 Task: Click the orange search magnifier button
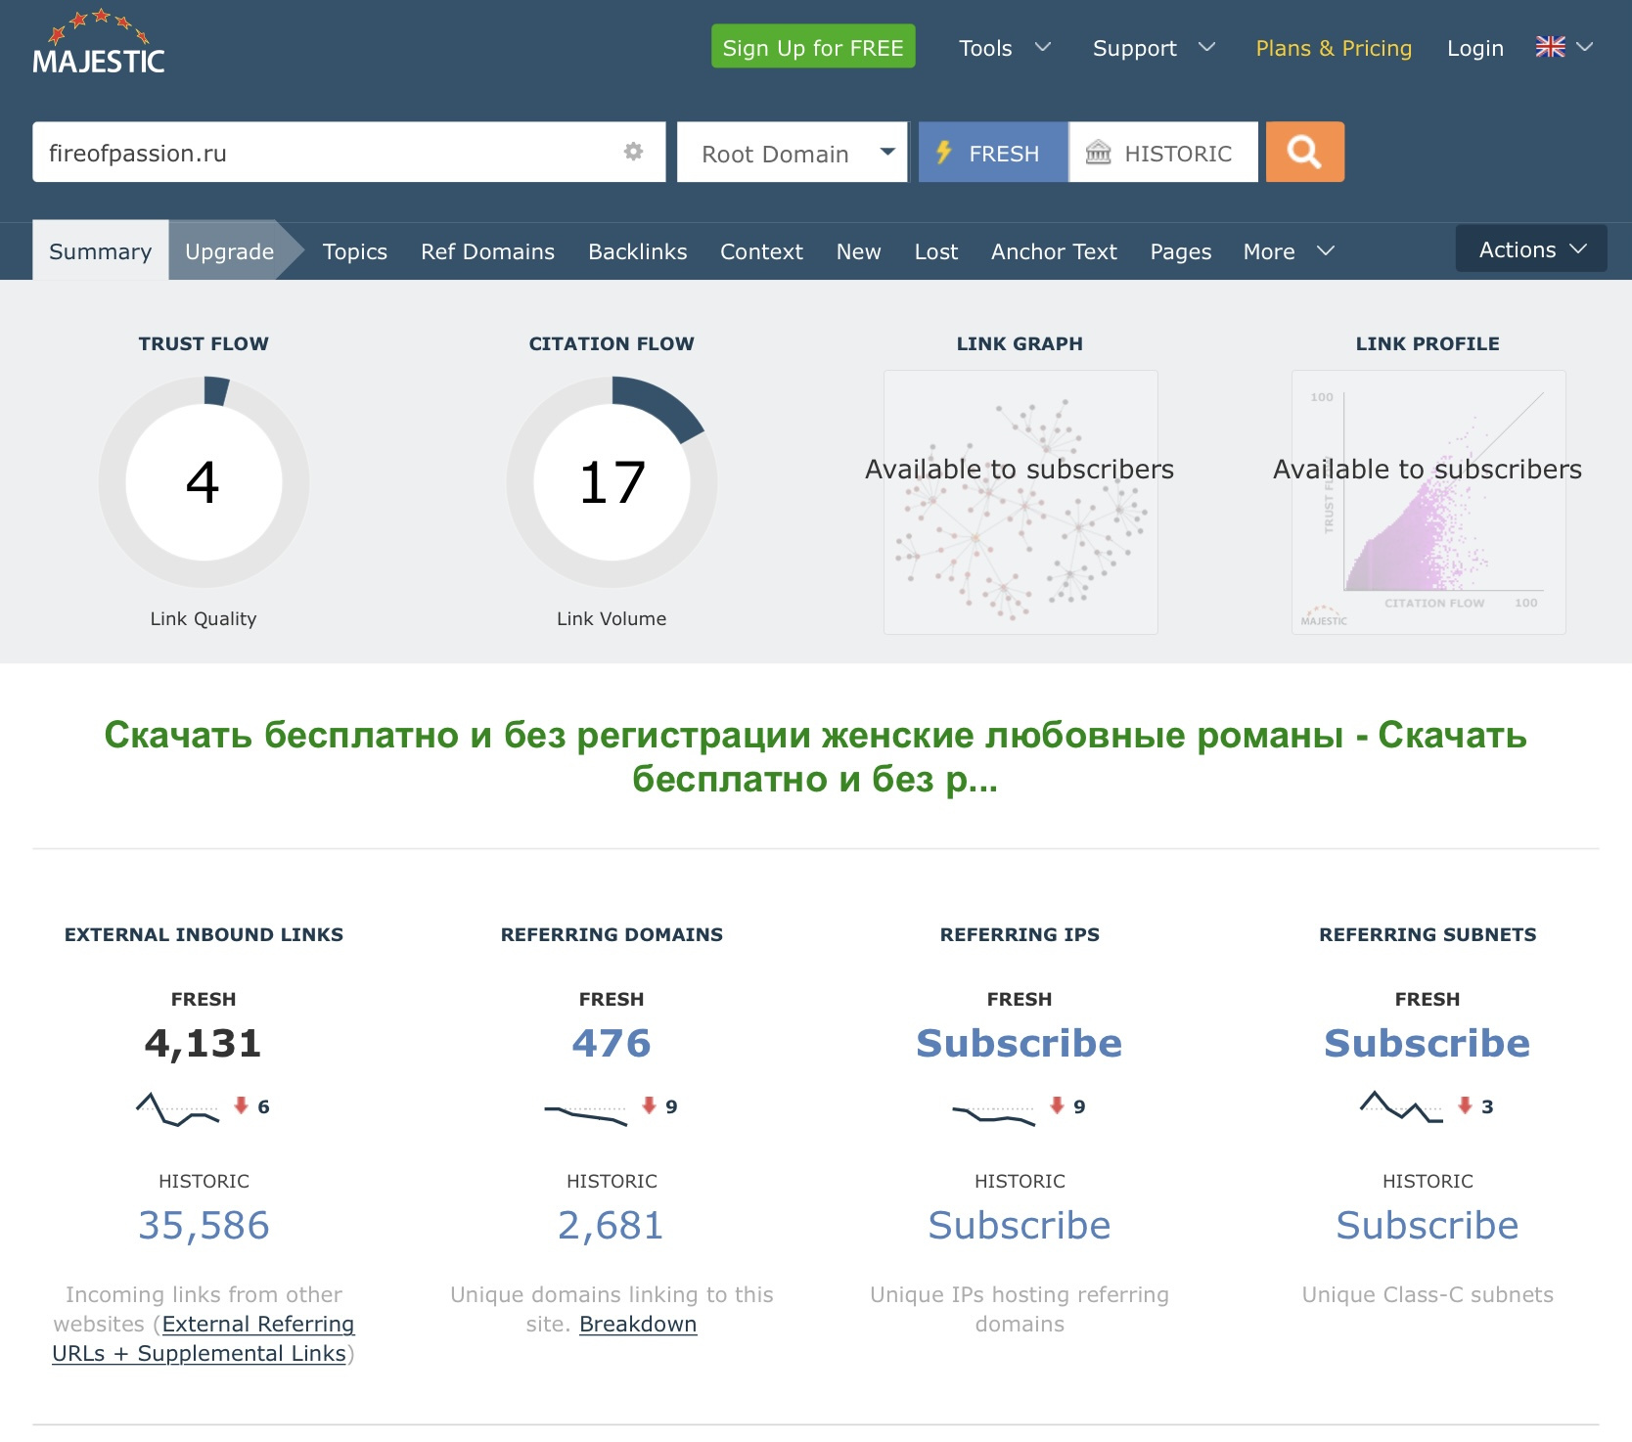point(1304,152)
